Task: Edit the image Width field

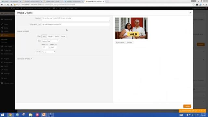Action: (45, 47)
